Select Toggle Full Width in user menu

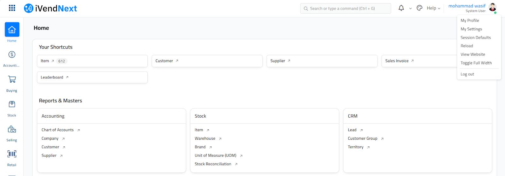476,63
